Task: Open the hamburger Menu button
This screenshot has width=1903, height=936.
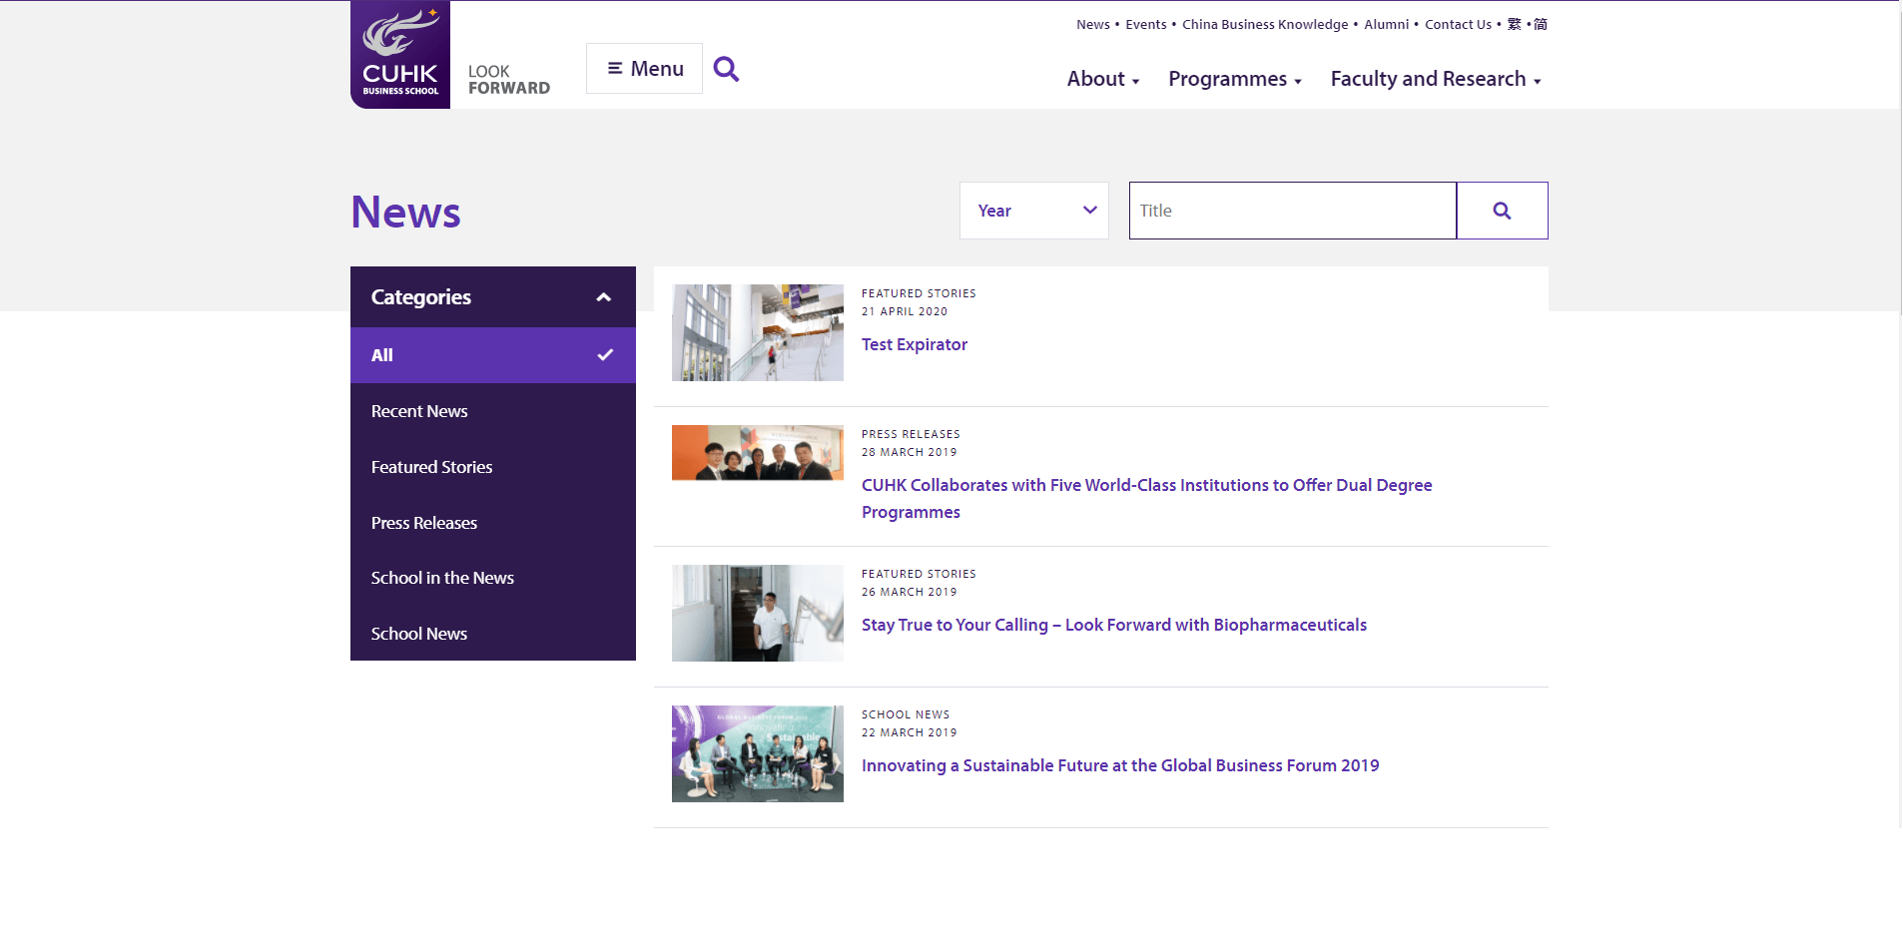Action: (644, 69)
